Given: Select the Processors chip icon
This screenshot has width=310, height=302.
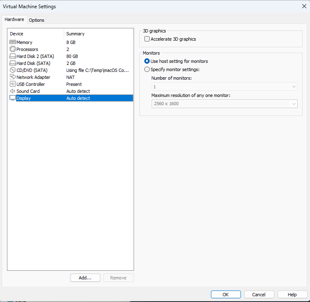Looking at the screenshot, I should point(12,49).
